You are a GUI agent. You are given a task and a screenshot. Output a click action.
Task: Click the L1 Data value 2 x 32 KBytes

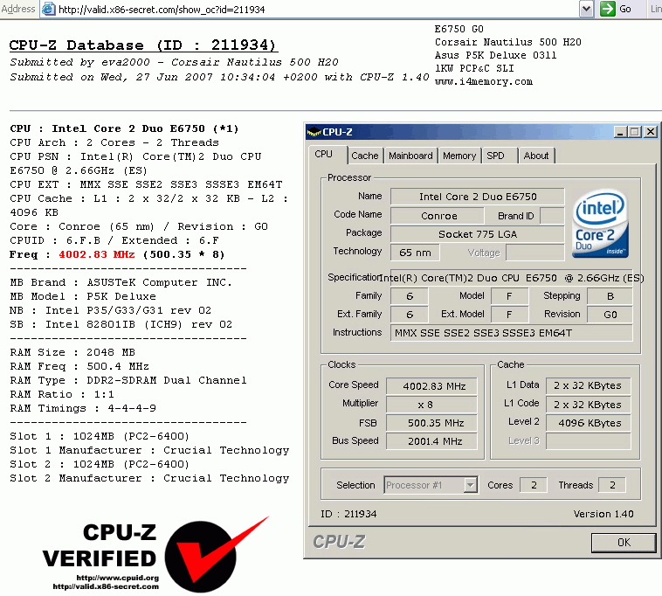(588, 385)
